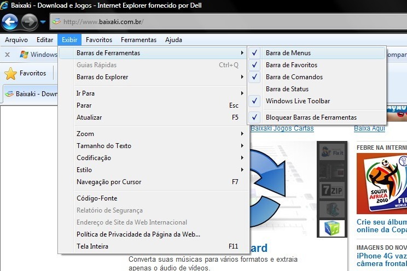Screen dimensions: 407x271
Task: Open the recent pages dropdown arrow
Action: 43,22
